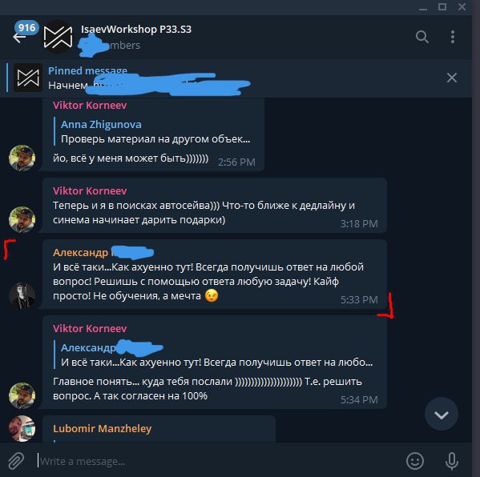This screenshot has height=477, width=480.
Task: Maximize the Telegram window
Action: pos(442,6)
